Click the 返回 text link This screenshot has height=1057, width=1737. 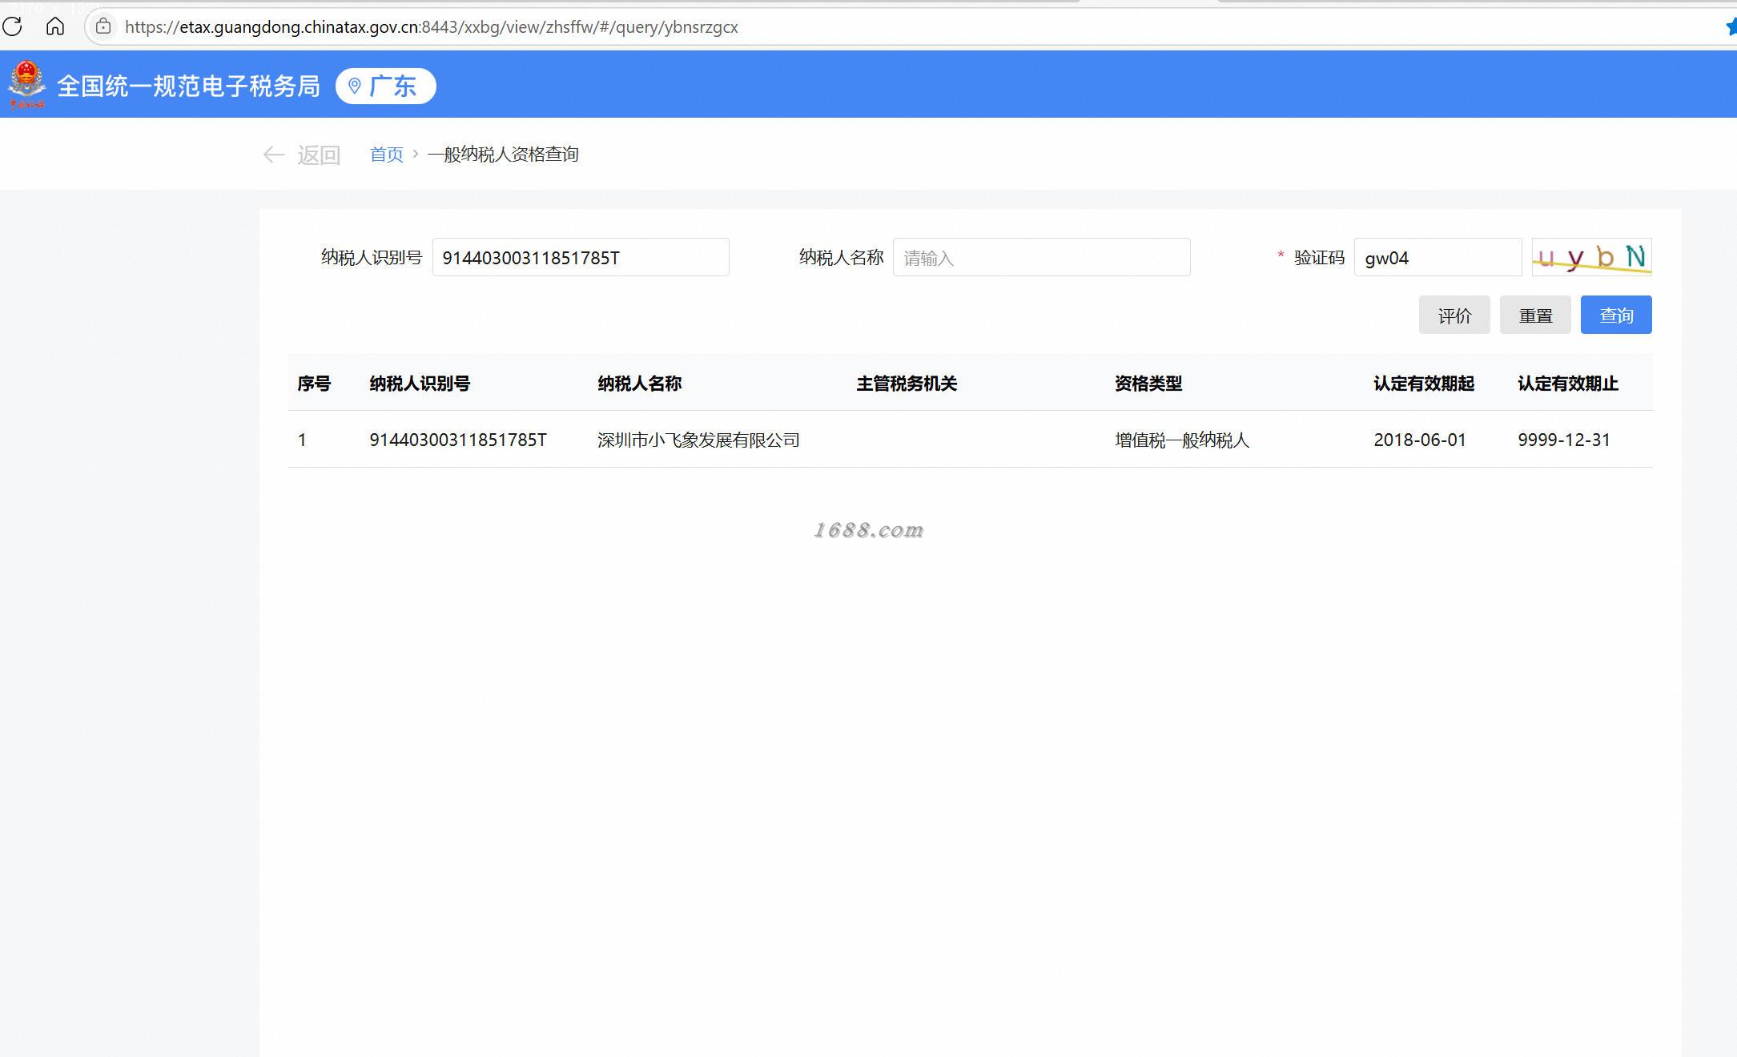319,155
